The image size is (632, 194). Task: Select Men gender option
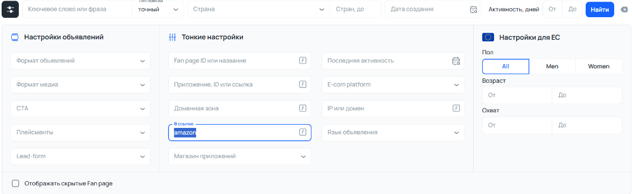pyautogui.click(x=552, y=66)
